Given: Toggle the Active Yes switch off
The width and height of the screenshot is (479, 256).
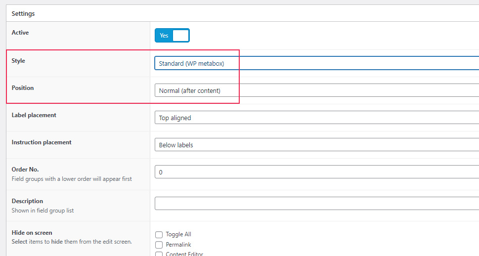Looking at the screenshot, I should tap(172, 36).
